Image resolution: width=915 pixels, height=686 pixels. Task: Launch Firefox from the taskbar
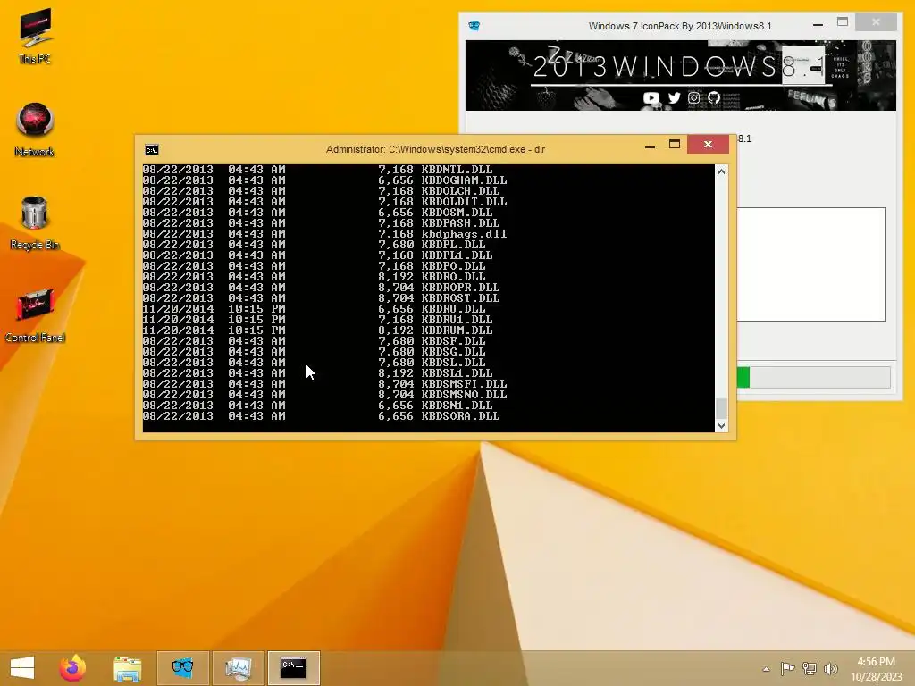click(x=73, y=668)
